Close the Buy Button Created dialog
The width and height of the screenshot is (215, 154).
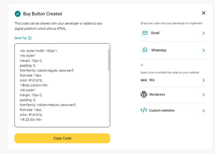tap(204, 13)
